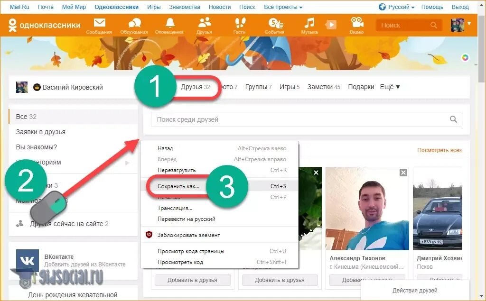This screenshot has height=301, width=486.
Task: Click the magnifier in friends search field
Action: (453, 119)
